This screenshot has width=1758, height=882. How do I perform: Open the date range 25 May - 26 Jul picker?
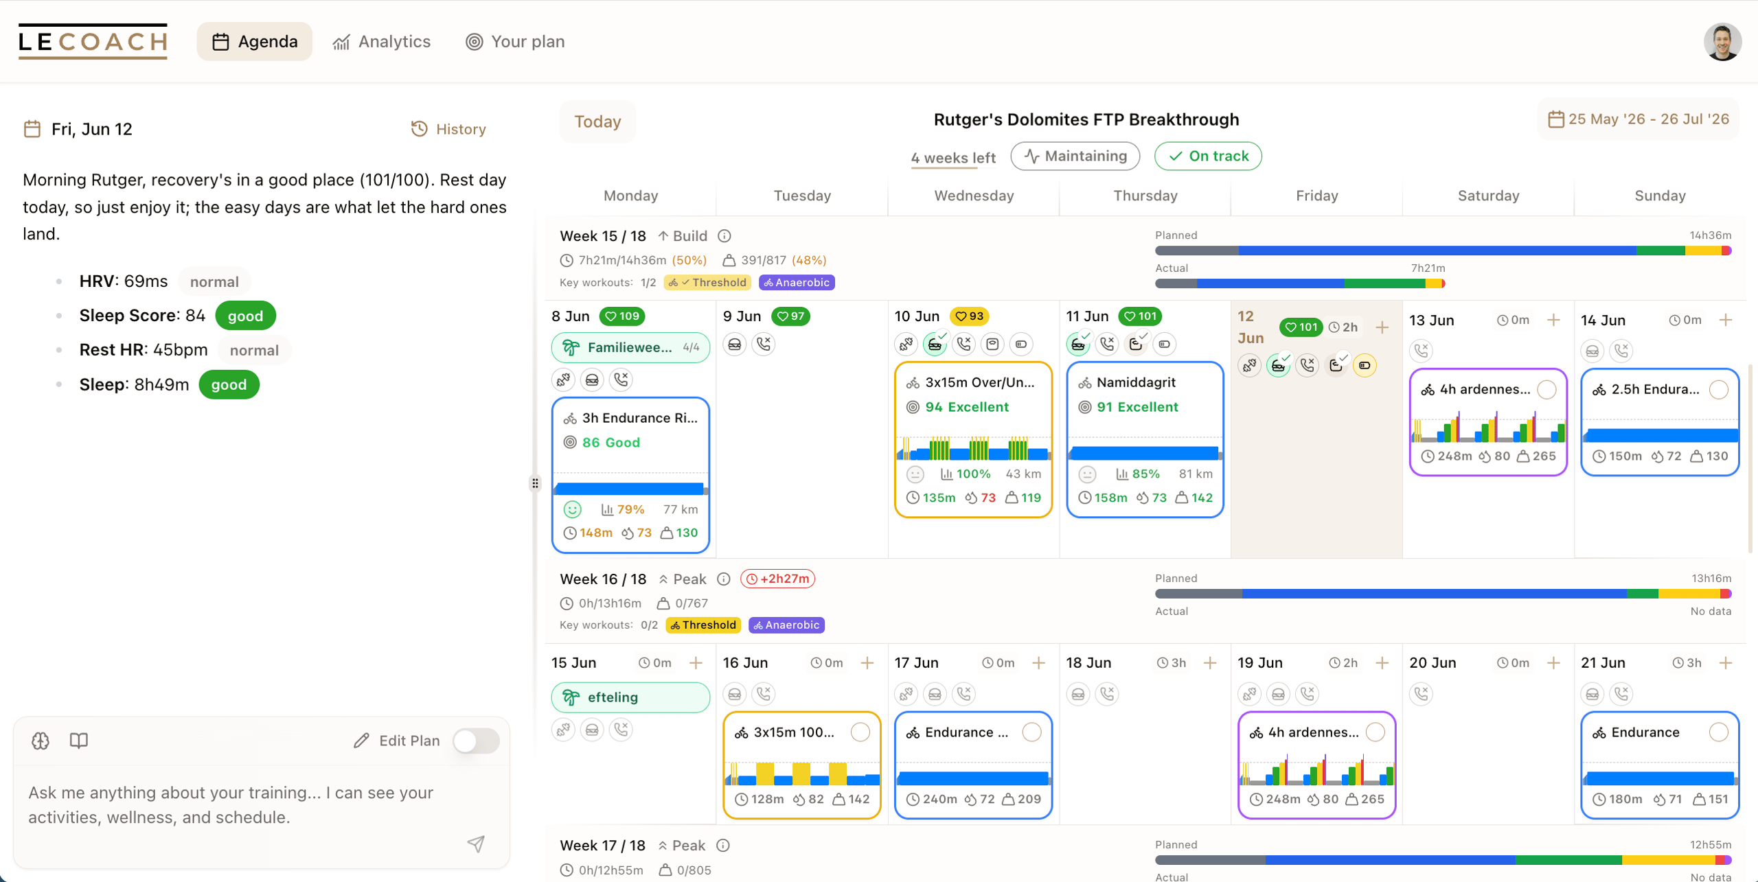[1638, 119]
